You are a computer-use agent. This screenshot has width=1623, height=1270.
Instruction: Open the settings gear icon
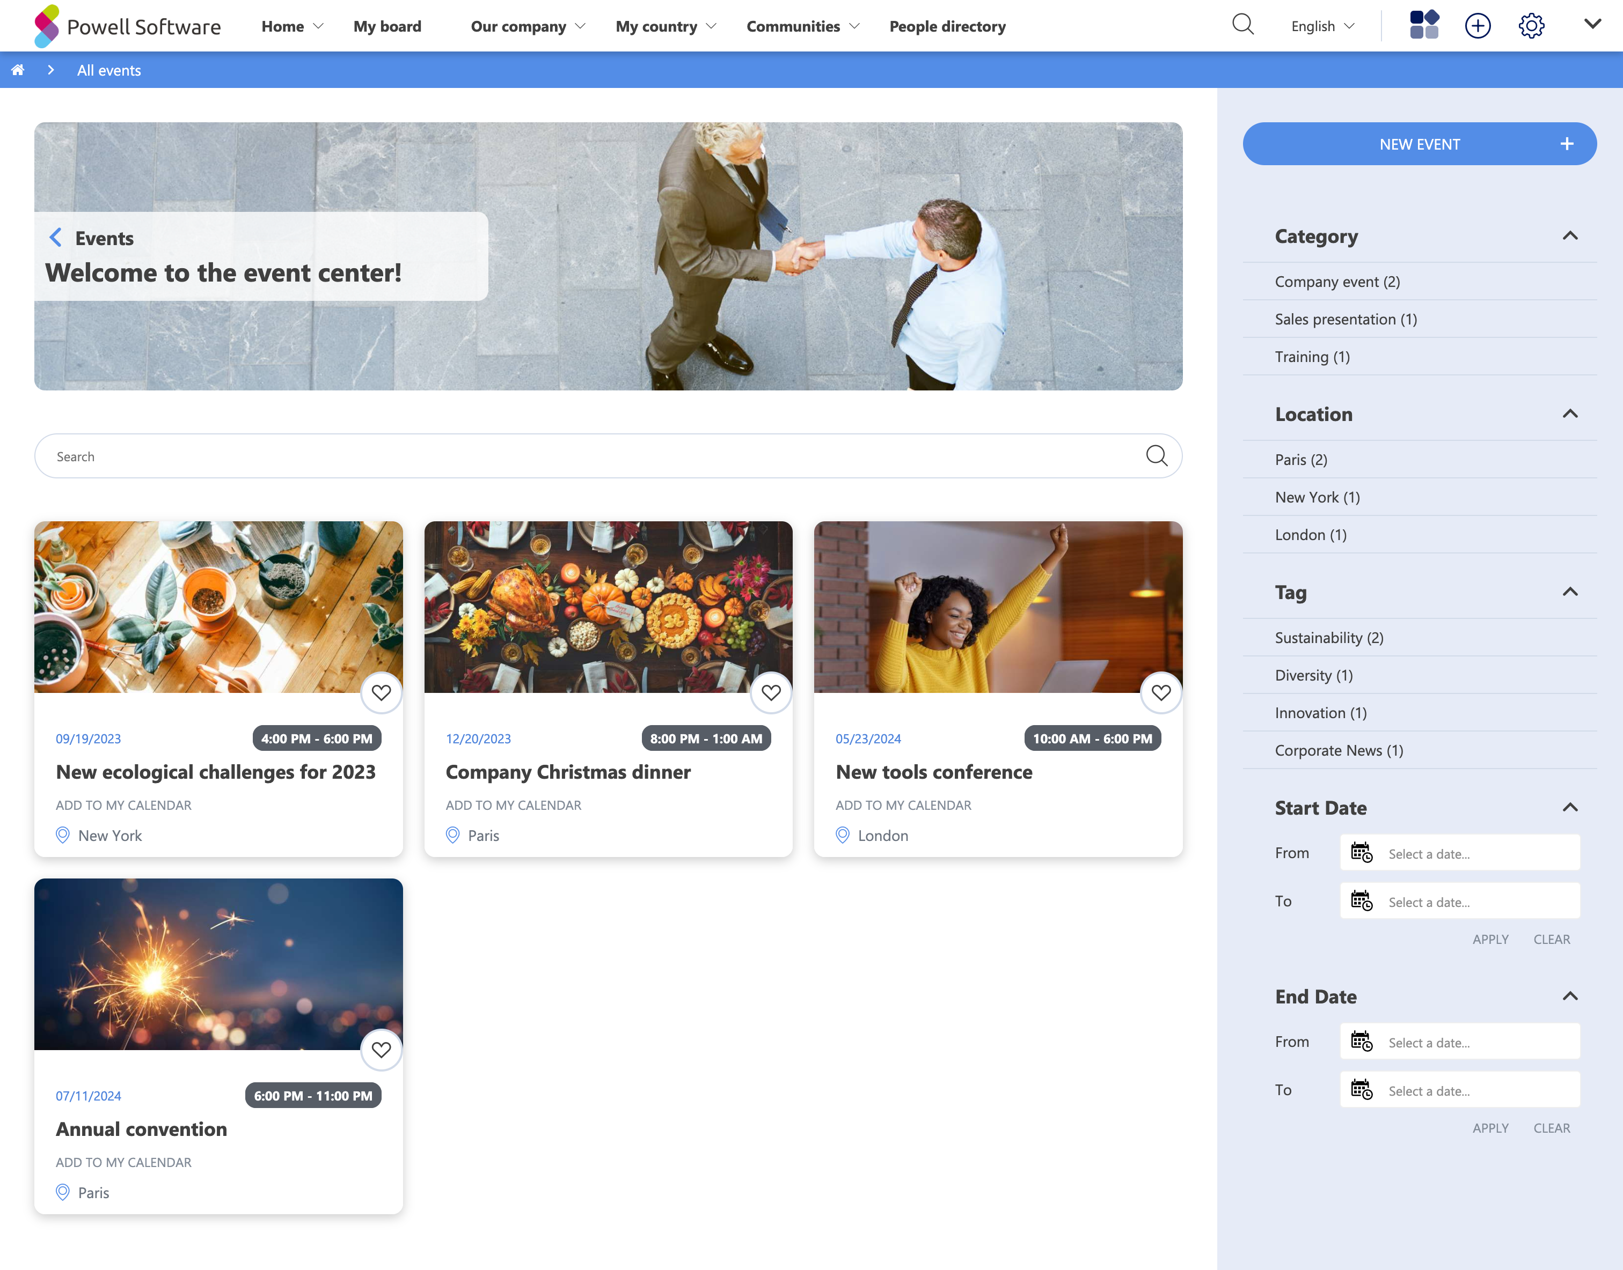(x=1531, y=25)
